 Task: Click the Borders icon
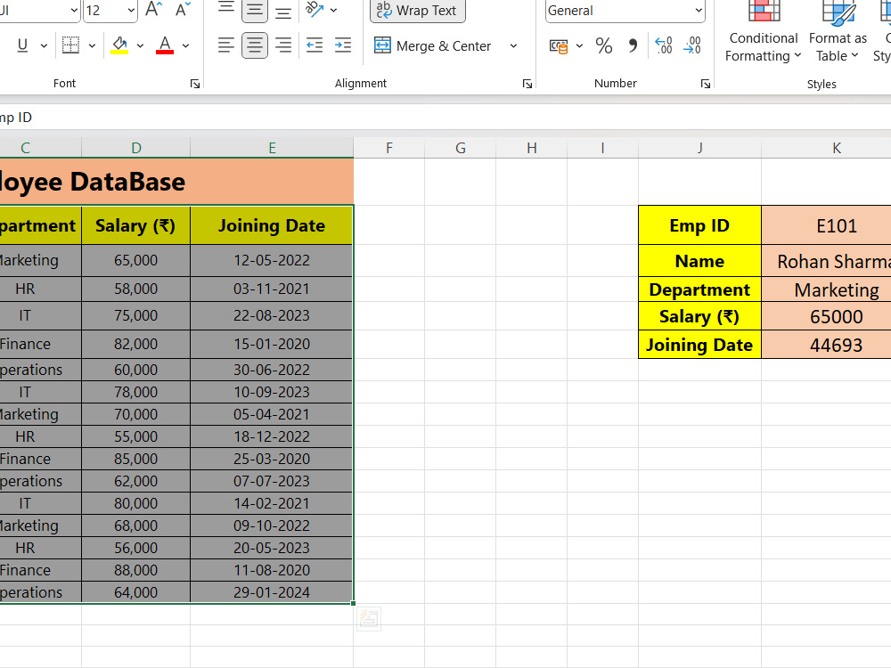[x=70, y=45]
